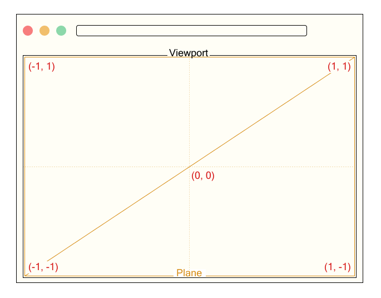Viewport: 381px width, 298px height.
Task: Click the orange plane left border
Action: point(25,167)
